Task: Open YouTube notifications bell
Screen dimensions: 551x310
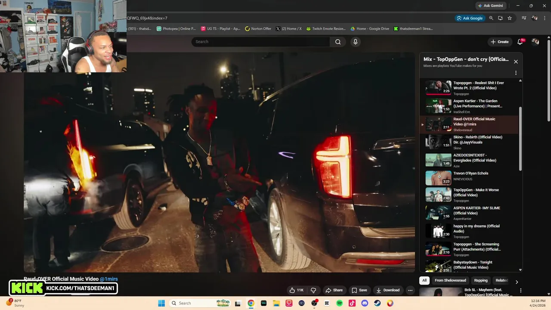Action: click(x=520, y=42)
